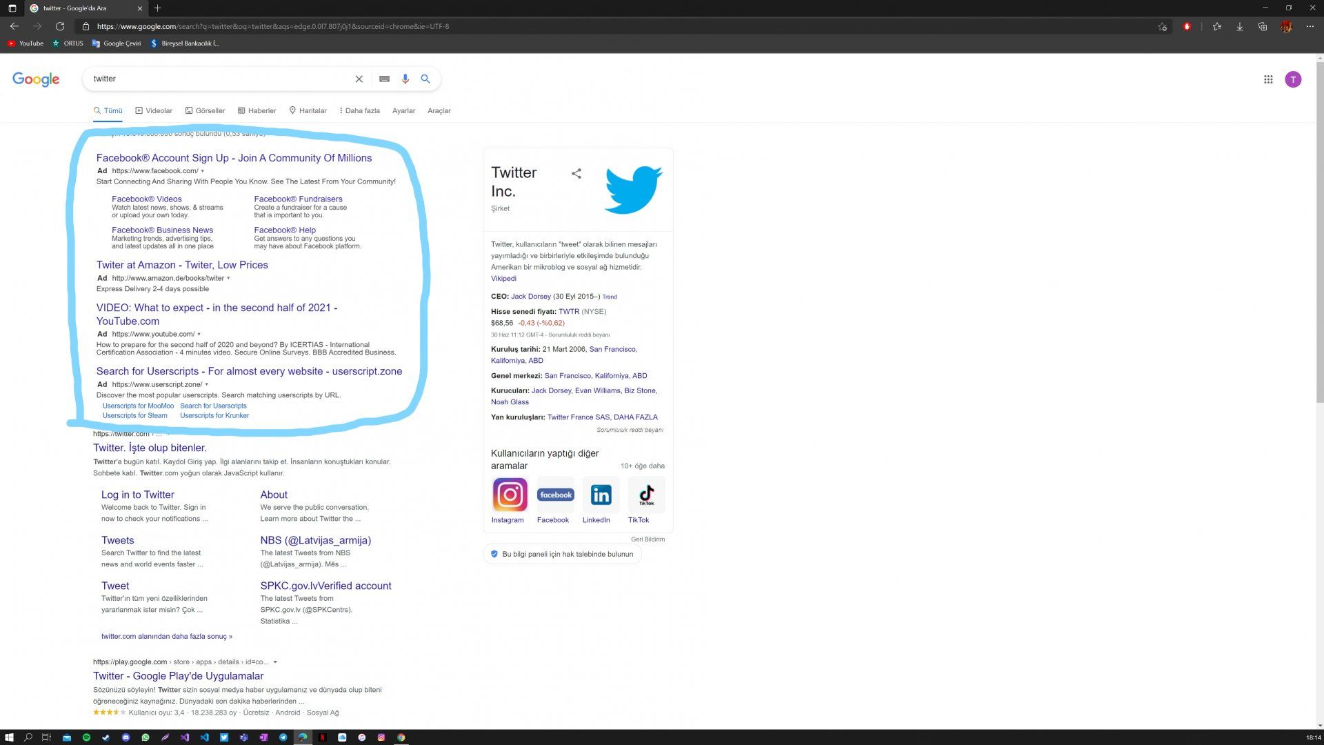Open the on-screen keyboard input tool
The image size is (1324, 745).
(384, 79)
